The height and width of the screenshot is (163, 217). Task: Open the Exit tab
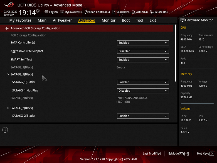tap(153, 20)
